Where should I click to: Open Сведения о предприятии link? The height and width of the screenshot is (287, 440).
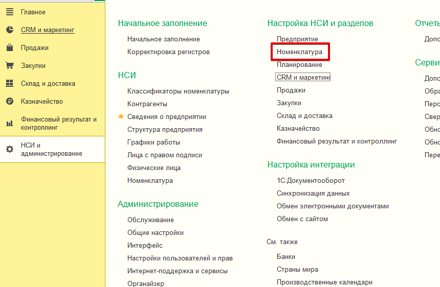(x=167, y=117)
